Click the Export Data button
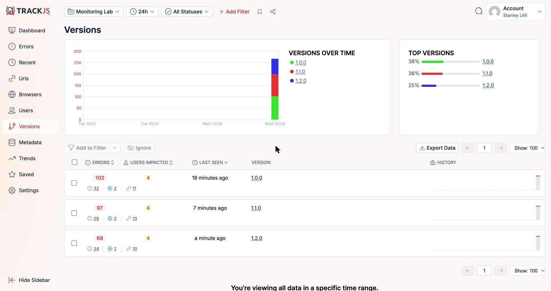This screenshot has width=551, height=291. (437, 148)
